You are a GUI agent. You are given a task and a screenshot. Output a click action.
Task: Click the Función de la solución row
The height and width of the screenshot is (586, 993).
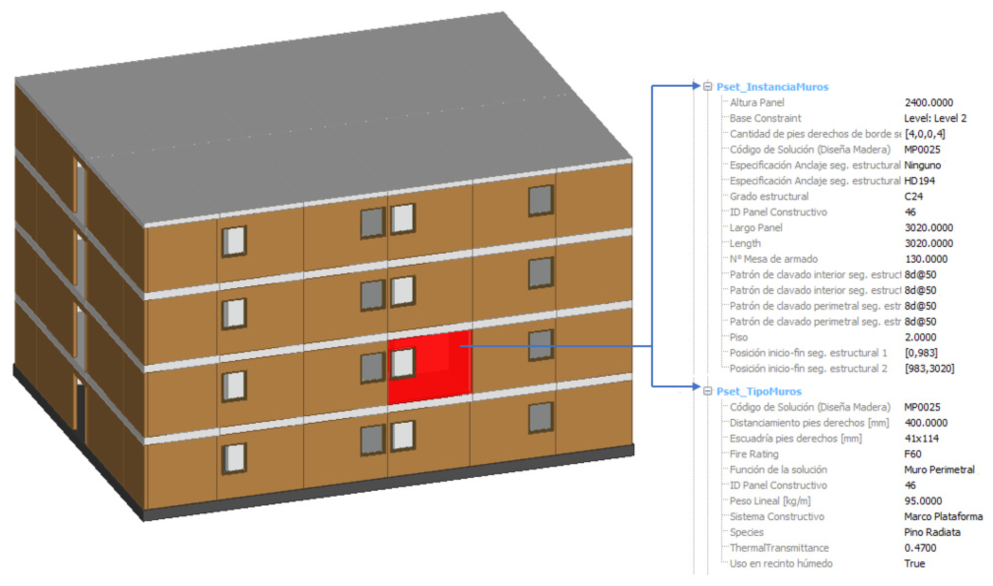778,470
